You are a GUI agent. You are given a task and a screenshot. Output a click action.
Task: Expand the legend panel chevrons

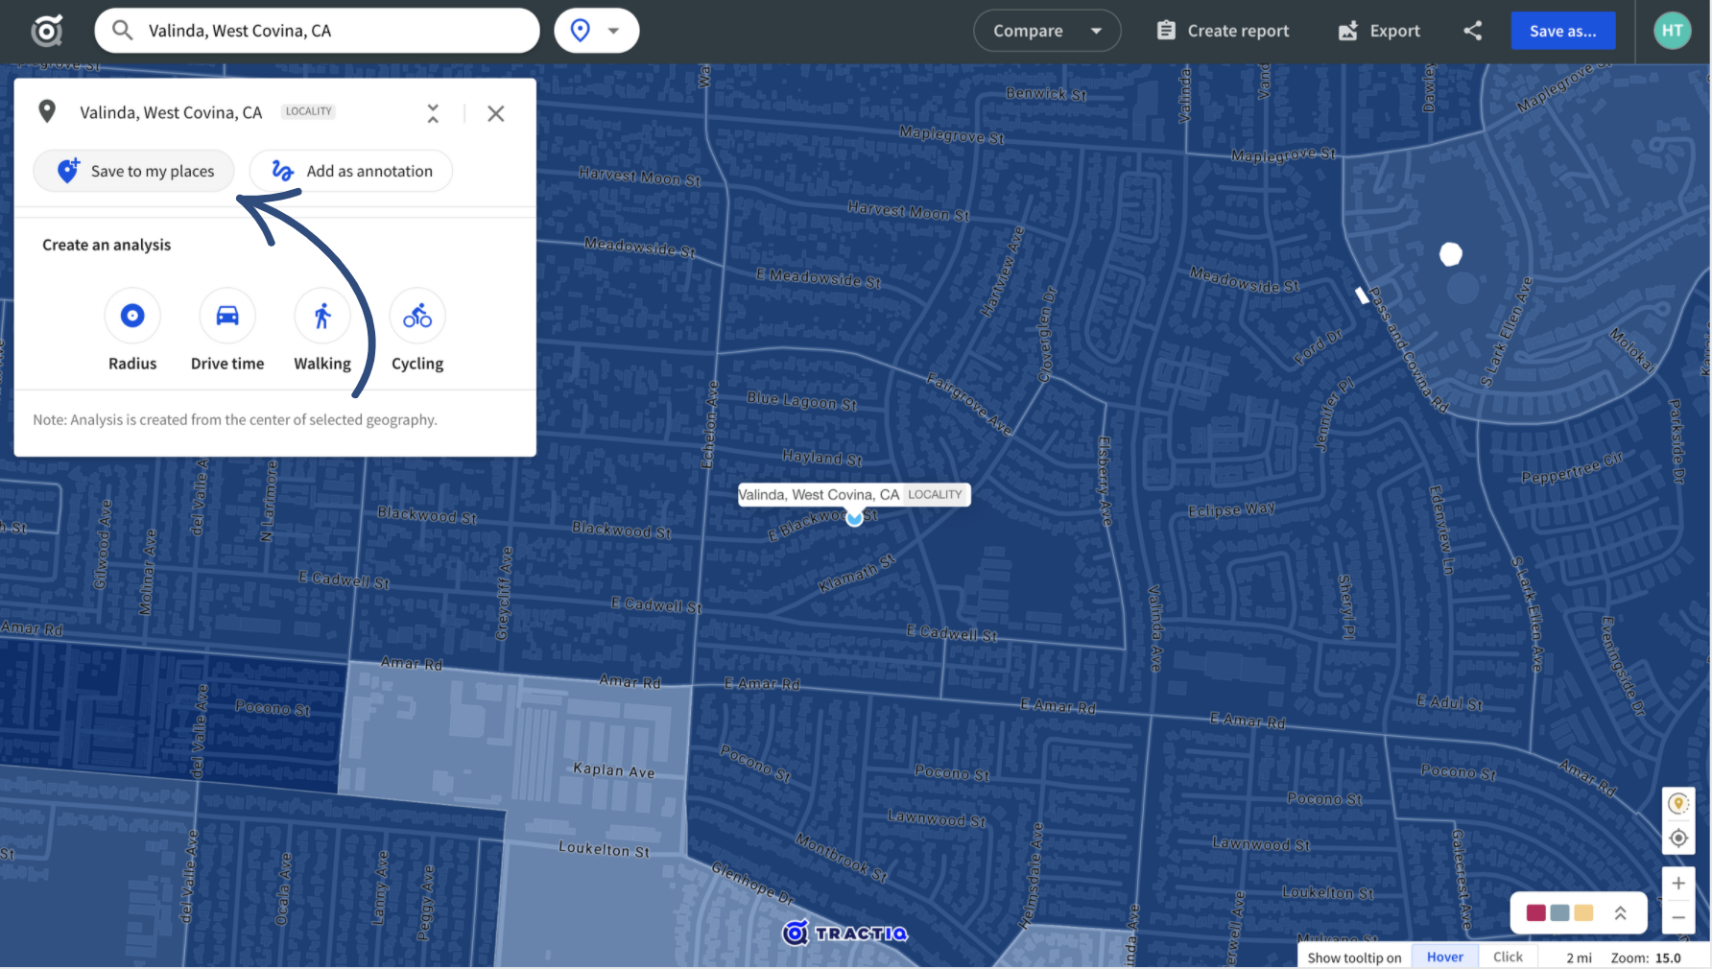pyautogui.click(x=1620, y=913)
